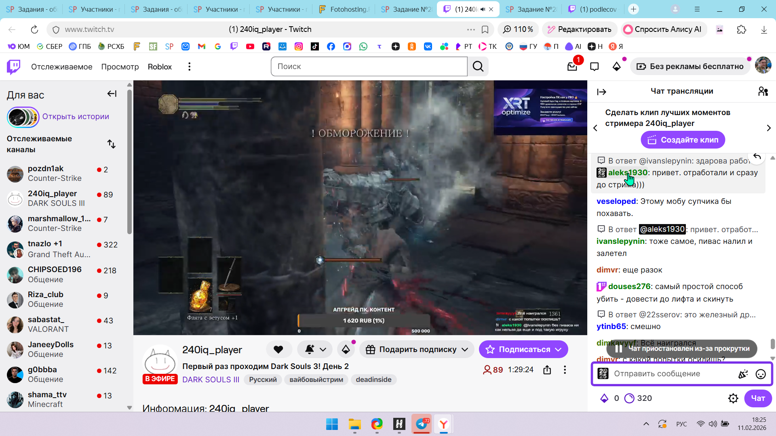The width and height of the screenshot is (776, 436).
Task: Open the chat settings gear icon
Action: click(733, 398)
